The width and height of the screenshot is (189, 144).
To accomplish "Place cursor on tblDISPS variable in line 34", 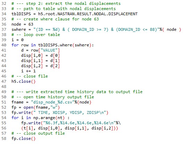I will pyautogui.click(x=21, y=14).
